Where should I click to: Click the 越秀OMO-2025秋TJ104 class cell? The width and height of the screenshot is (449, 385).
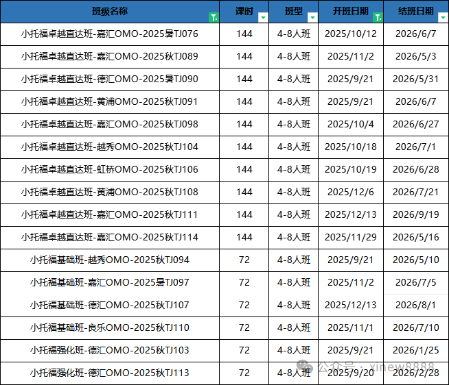(x=110, y=147)
